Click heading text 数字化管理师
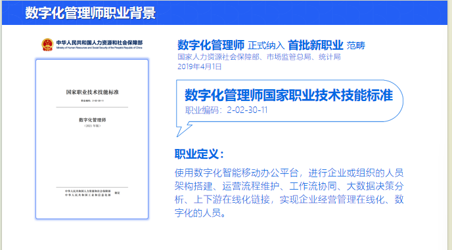The width and height of the screenshot is (452, 250). pyautogui.click(x=211, y=45)
